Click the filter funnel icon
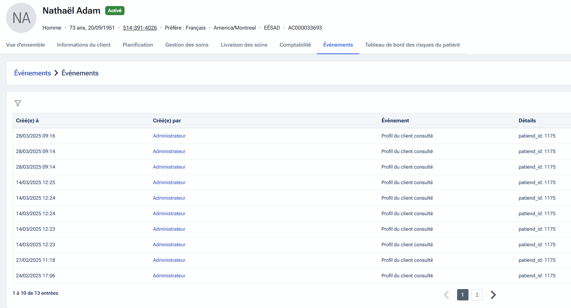Image resolution: width=571 pixels, height=308 pixels. coord(18,103)
